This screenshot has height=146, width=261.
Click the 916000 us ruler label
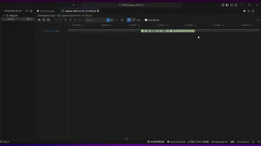click(219, 25)
